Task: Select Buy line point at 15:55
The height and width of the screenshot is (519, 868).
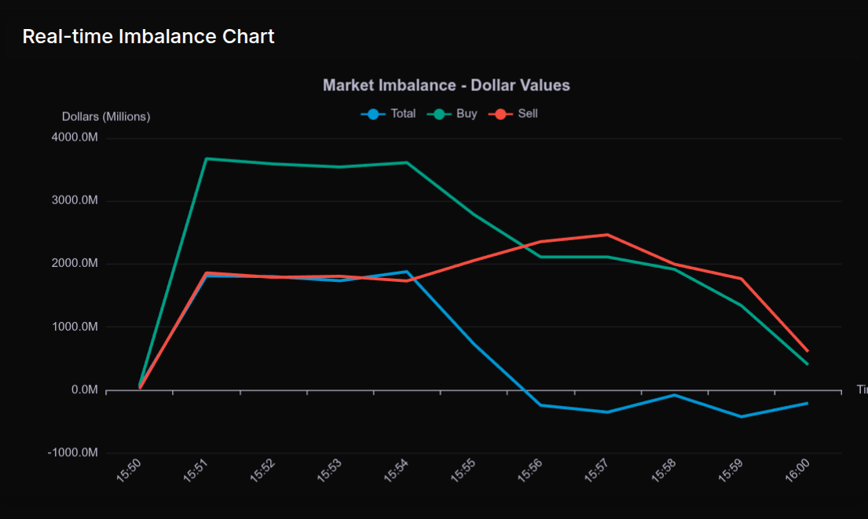Action: click(x=473, y=214)
